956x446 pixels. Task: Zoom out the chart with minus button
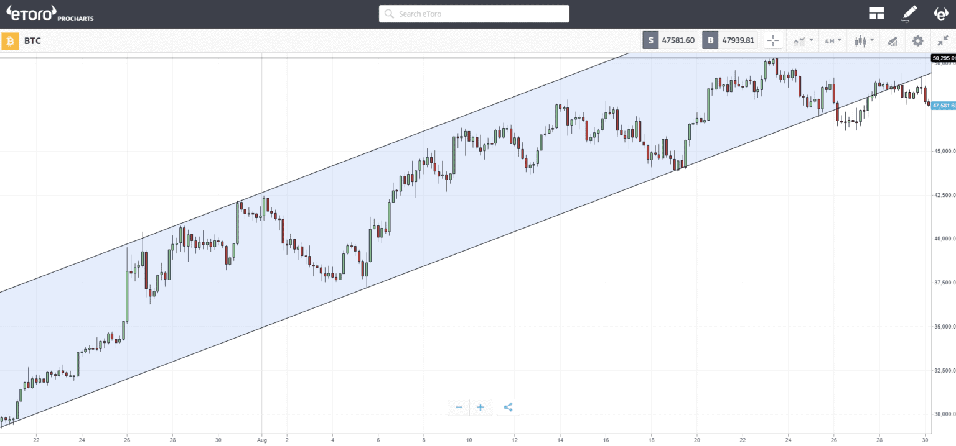tap(459, 407)
